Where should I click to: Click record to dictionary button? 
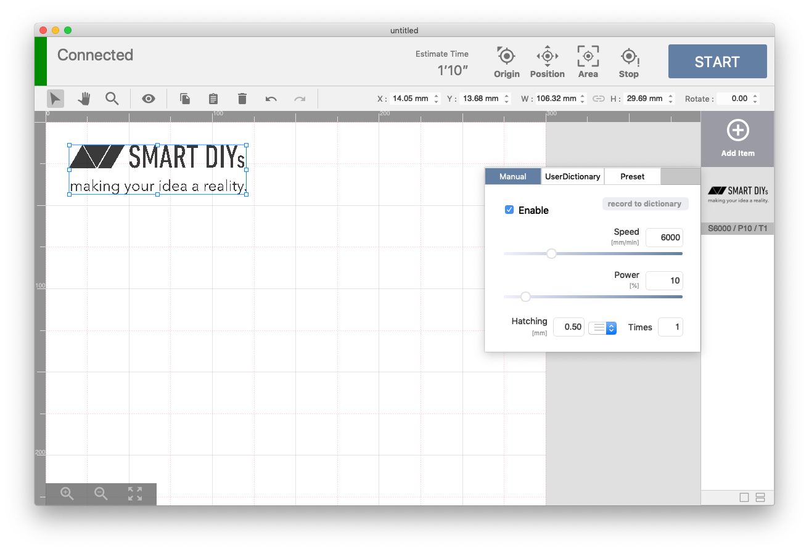[x=645, y=204]
